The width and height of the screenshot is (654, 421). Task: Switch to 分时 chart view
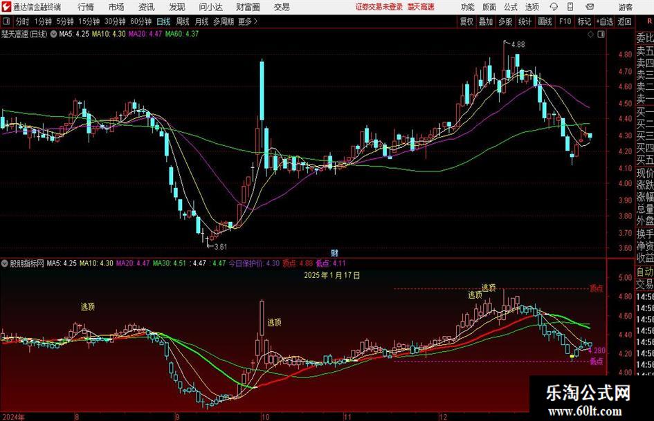point(22,21)
